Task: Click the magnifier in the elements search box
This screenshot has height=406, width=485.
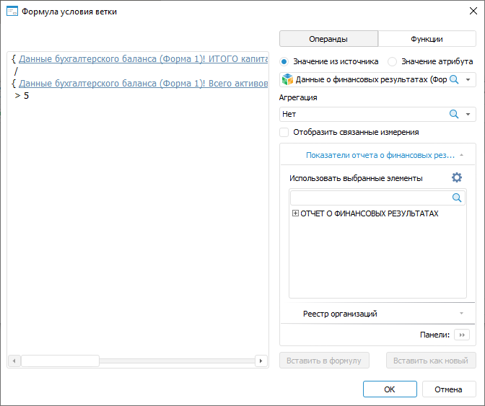Action: pyautogui.click(x=457, y=198)
